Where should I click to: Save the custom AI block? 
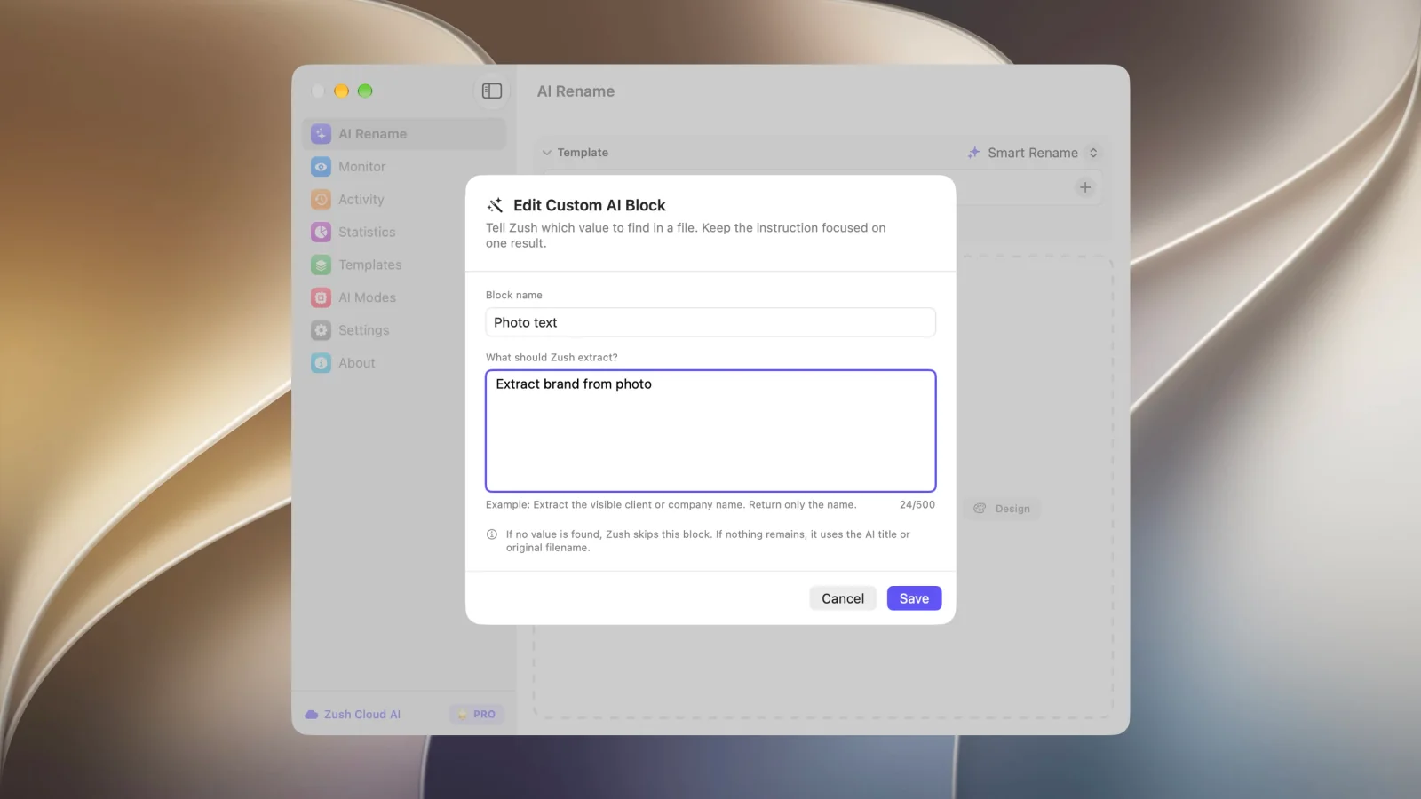point(914,598)
